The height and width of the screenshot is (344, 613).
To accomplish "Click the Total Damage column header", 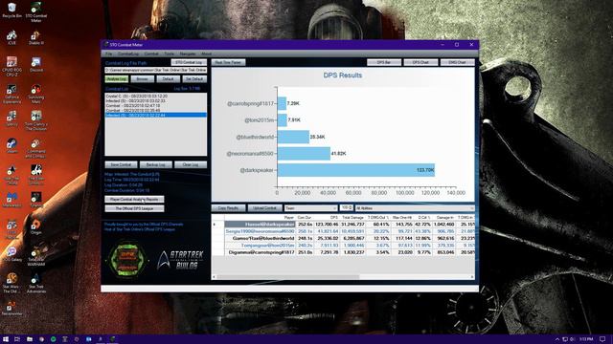I will (352, 217).
